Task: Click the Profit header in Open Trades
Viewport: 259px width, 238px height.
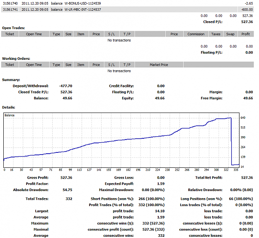Action: point(246,34)
